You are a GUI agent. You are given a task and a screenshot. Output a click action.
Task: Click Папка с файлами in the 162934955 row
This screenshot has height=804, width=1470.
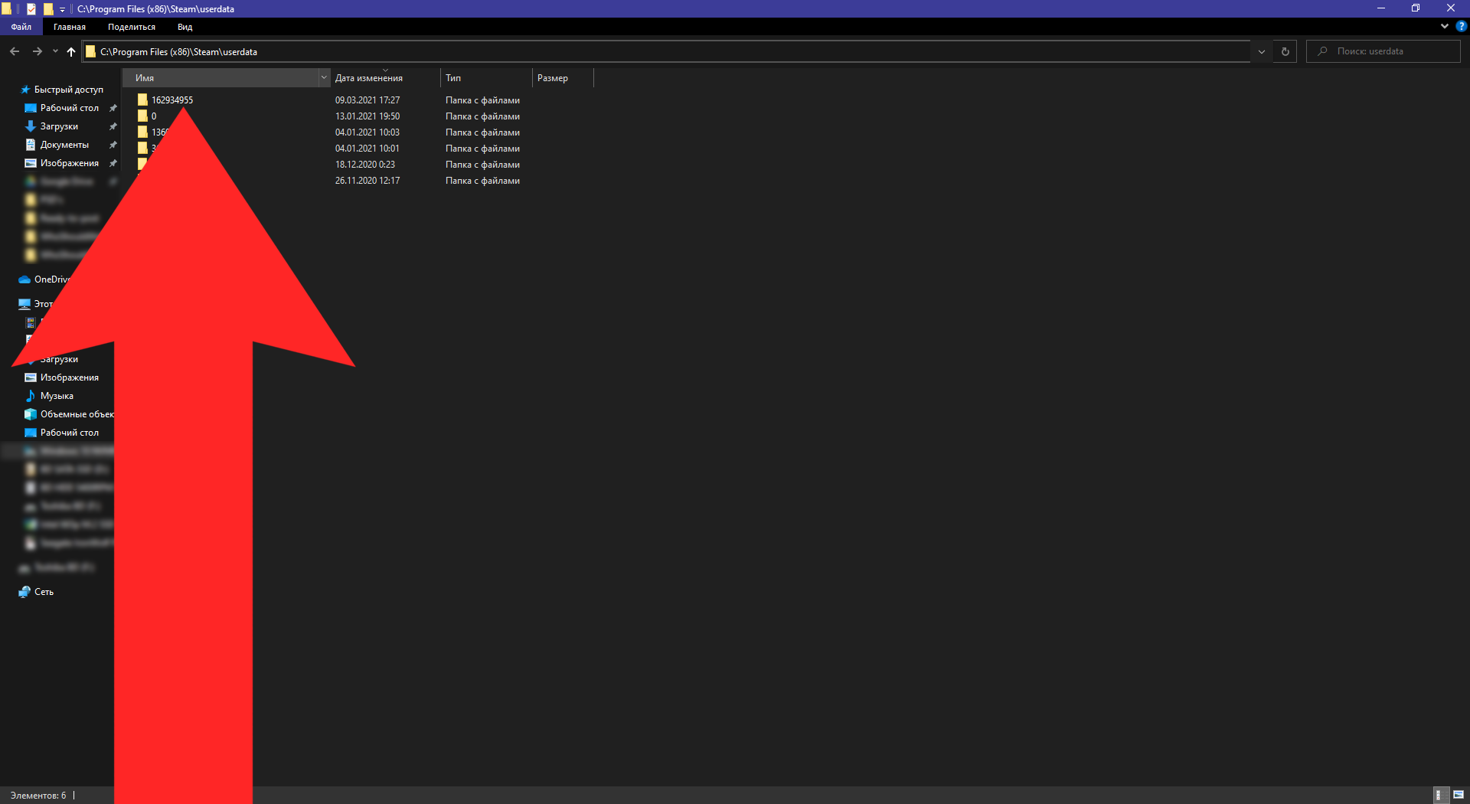(483, 100)
